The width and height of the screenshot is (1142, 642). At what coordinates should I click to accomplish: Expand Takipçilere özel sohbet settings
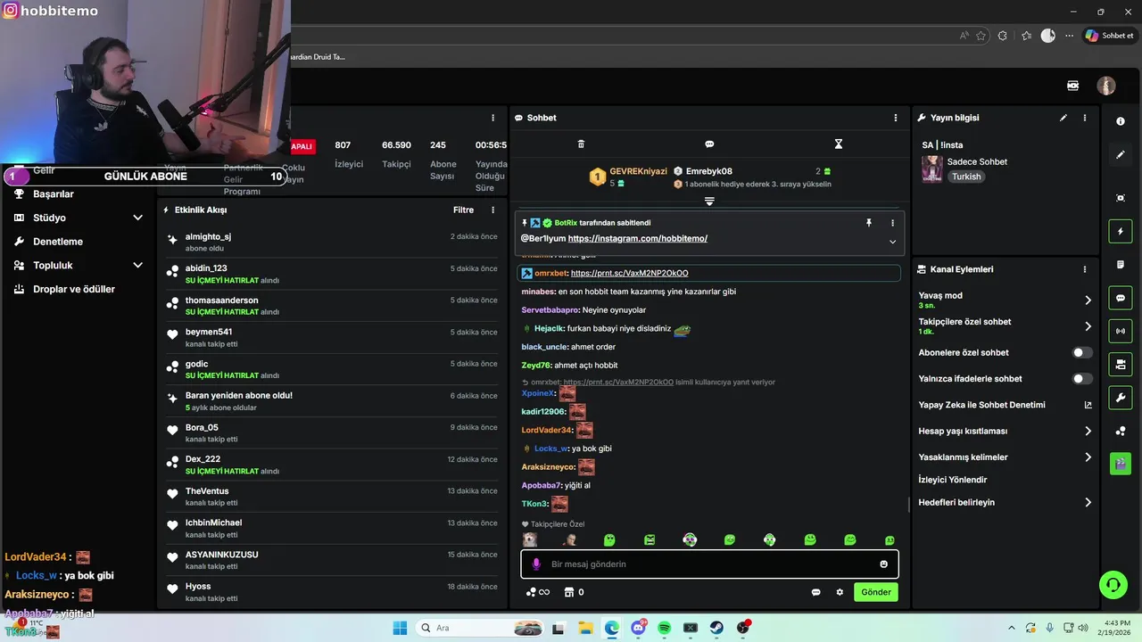coord(1088,326)
